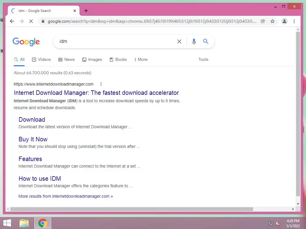Open the Windows Start menu
Viewport: 306px width, 229px height.
(x=7, y=223)
